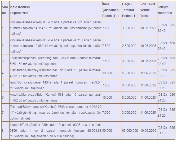Click phone (0312) 585 82 40 in Eskişehir row
This screenshot has height=141, width=177.
coord(166,61)
